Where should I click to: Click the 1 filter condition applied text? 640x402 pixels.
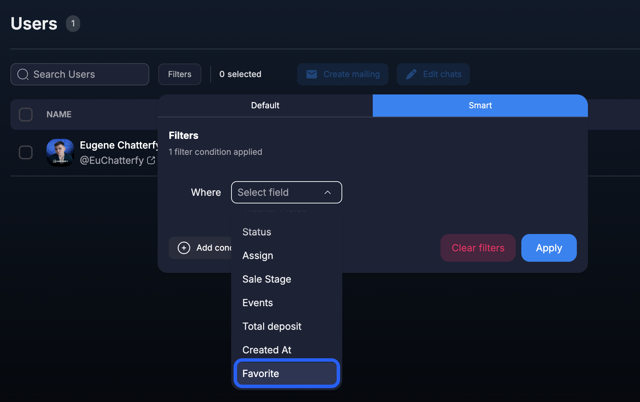click(215, 152)
